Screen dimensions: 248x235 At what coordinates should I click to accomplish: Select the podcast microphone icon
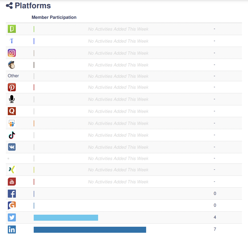click(x=12, y=99)
